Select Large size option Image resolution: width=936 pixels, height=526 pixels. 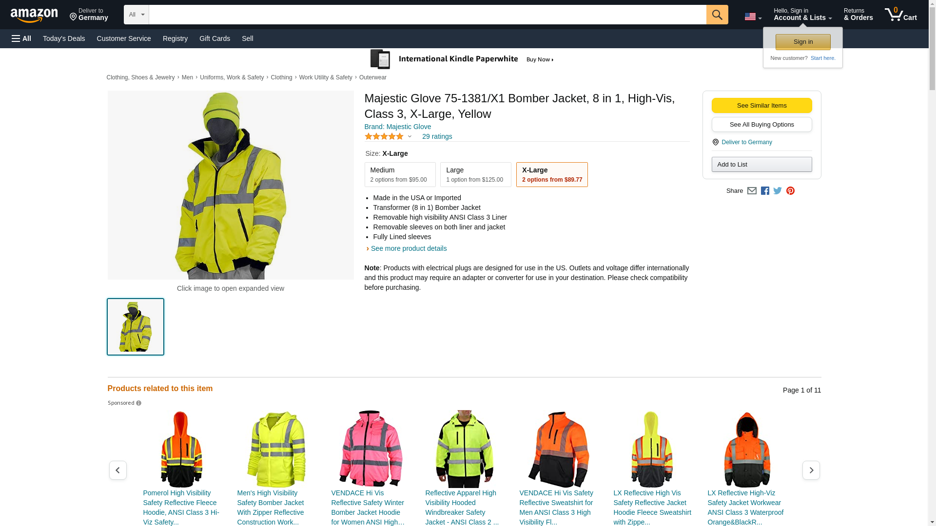[x=475, y=174]
